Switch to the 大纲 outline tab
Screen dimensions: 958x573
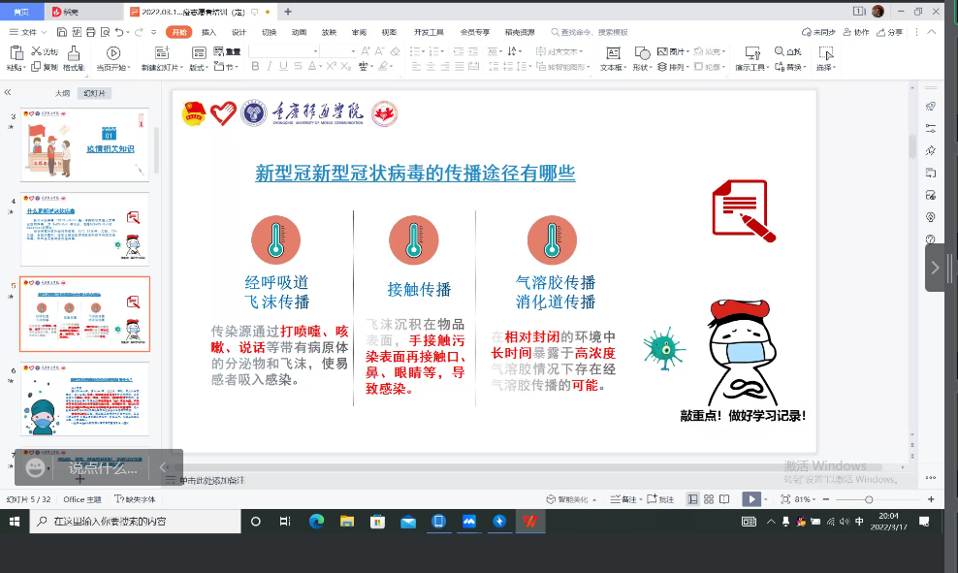pos(62,93)
